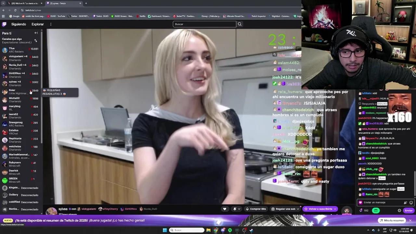Click the heart follow button
The width and height of the screenshot is (416, 234).
click(x=225, y=209)
